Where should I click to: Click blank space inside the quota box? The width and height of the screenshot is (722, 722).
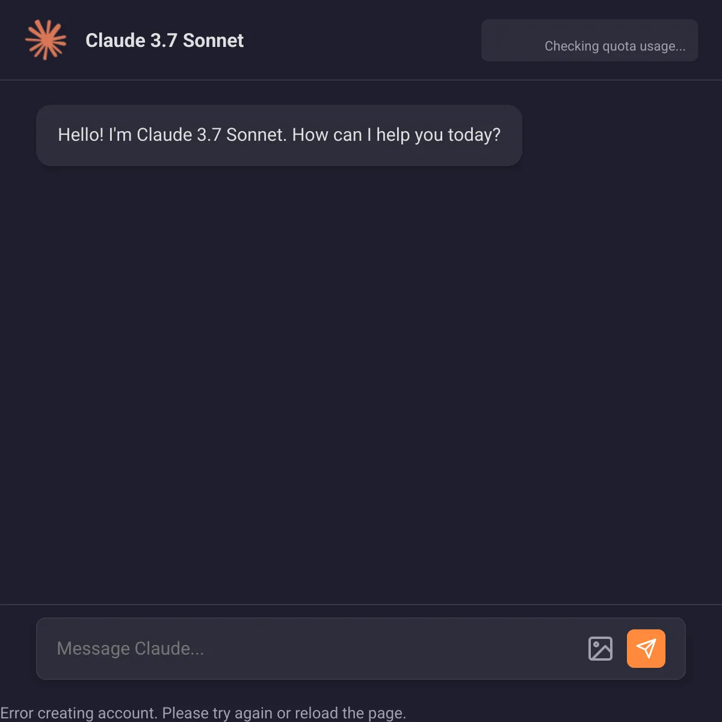pos(511,40)
